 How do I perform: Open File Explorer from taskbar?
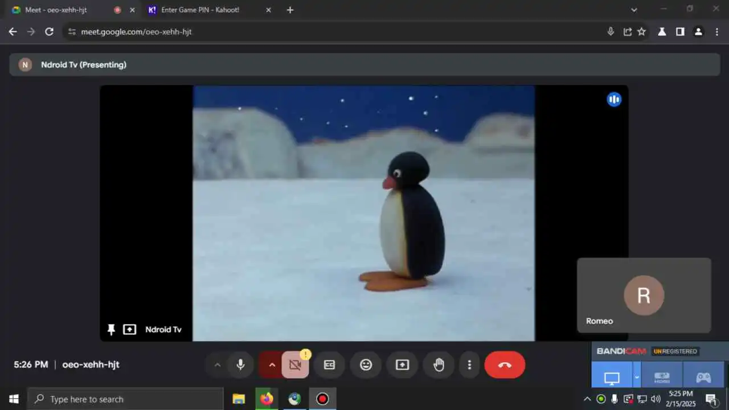[239, 399]
